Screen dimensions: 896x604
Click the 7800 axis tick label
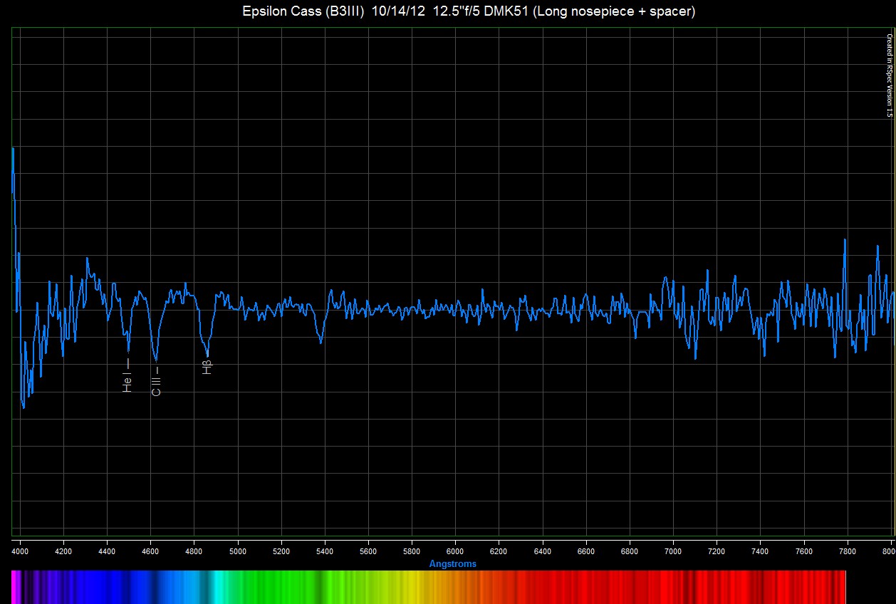pos(848,551)
